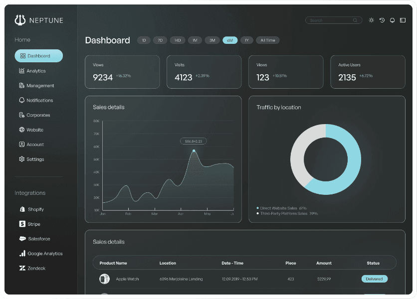Viewport: 417px width, 299px height.
Task: Click the Product Name column header
Action: click(113, 263)
